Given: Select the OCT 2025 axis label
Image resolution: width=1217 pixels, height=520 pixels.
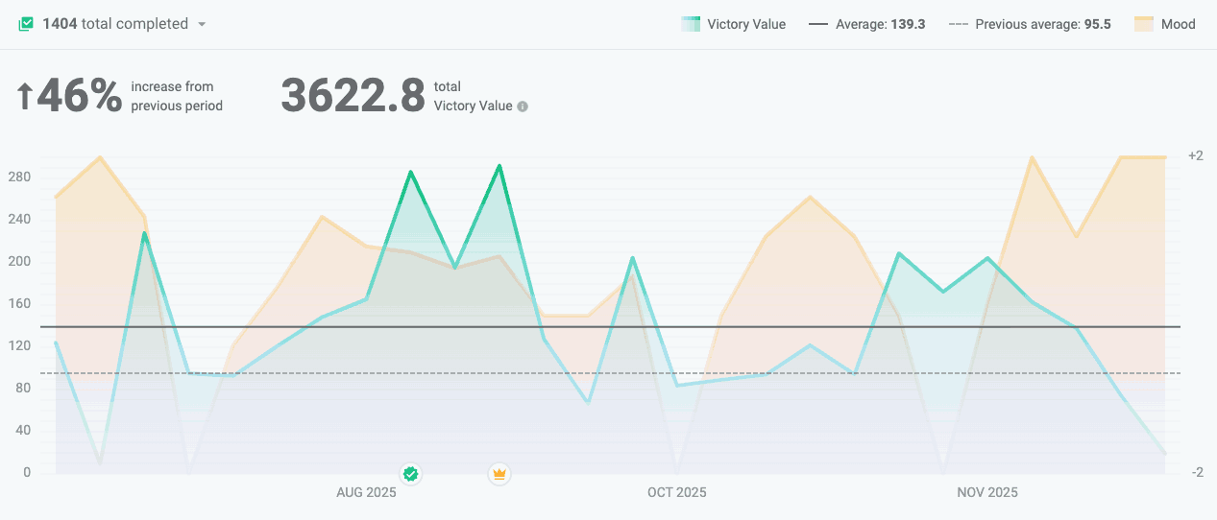Looking at the screenshot, I should pos(676,493).
